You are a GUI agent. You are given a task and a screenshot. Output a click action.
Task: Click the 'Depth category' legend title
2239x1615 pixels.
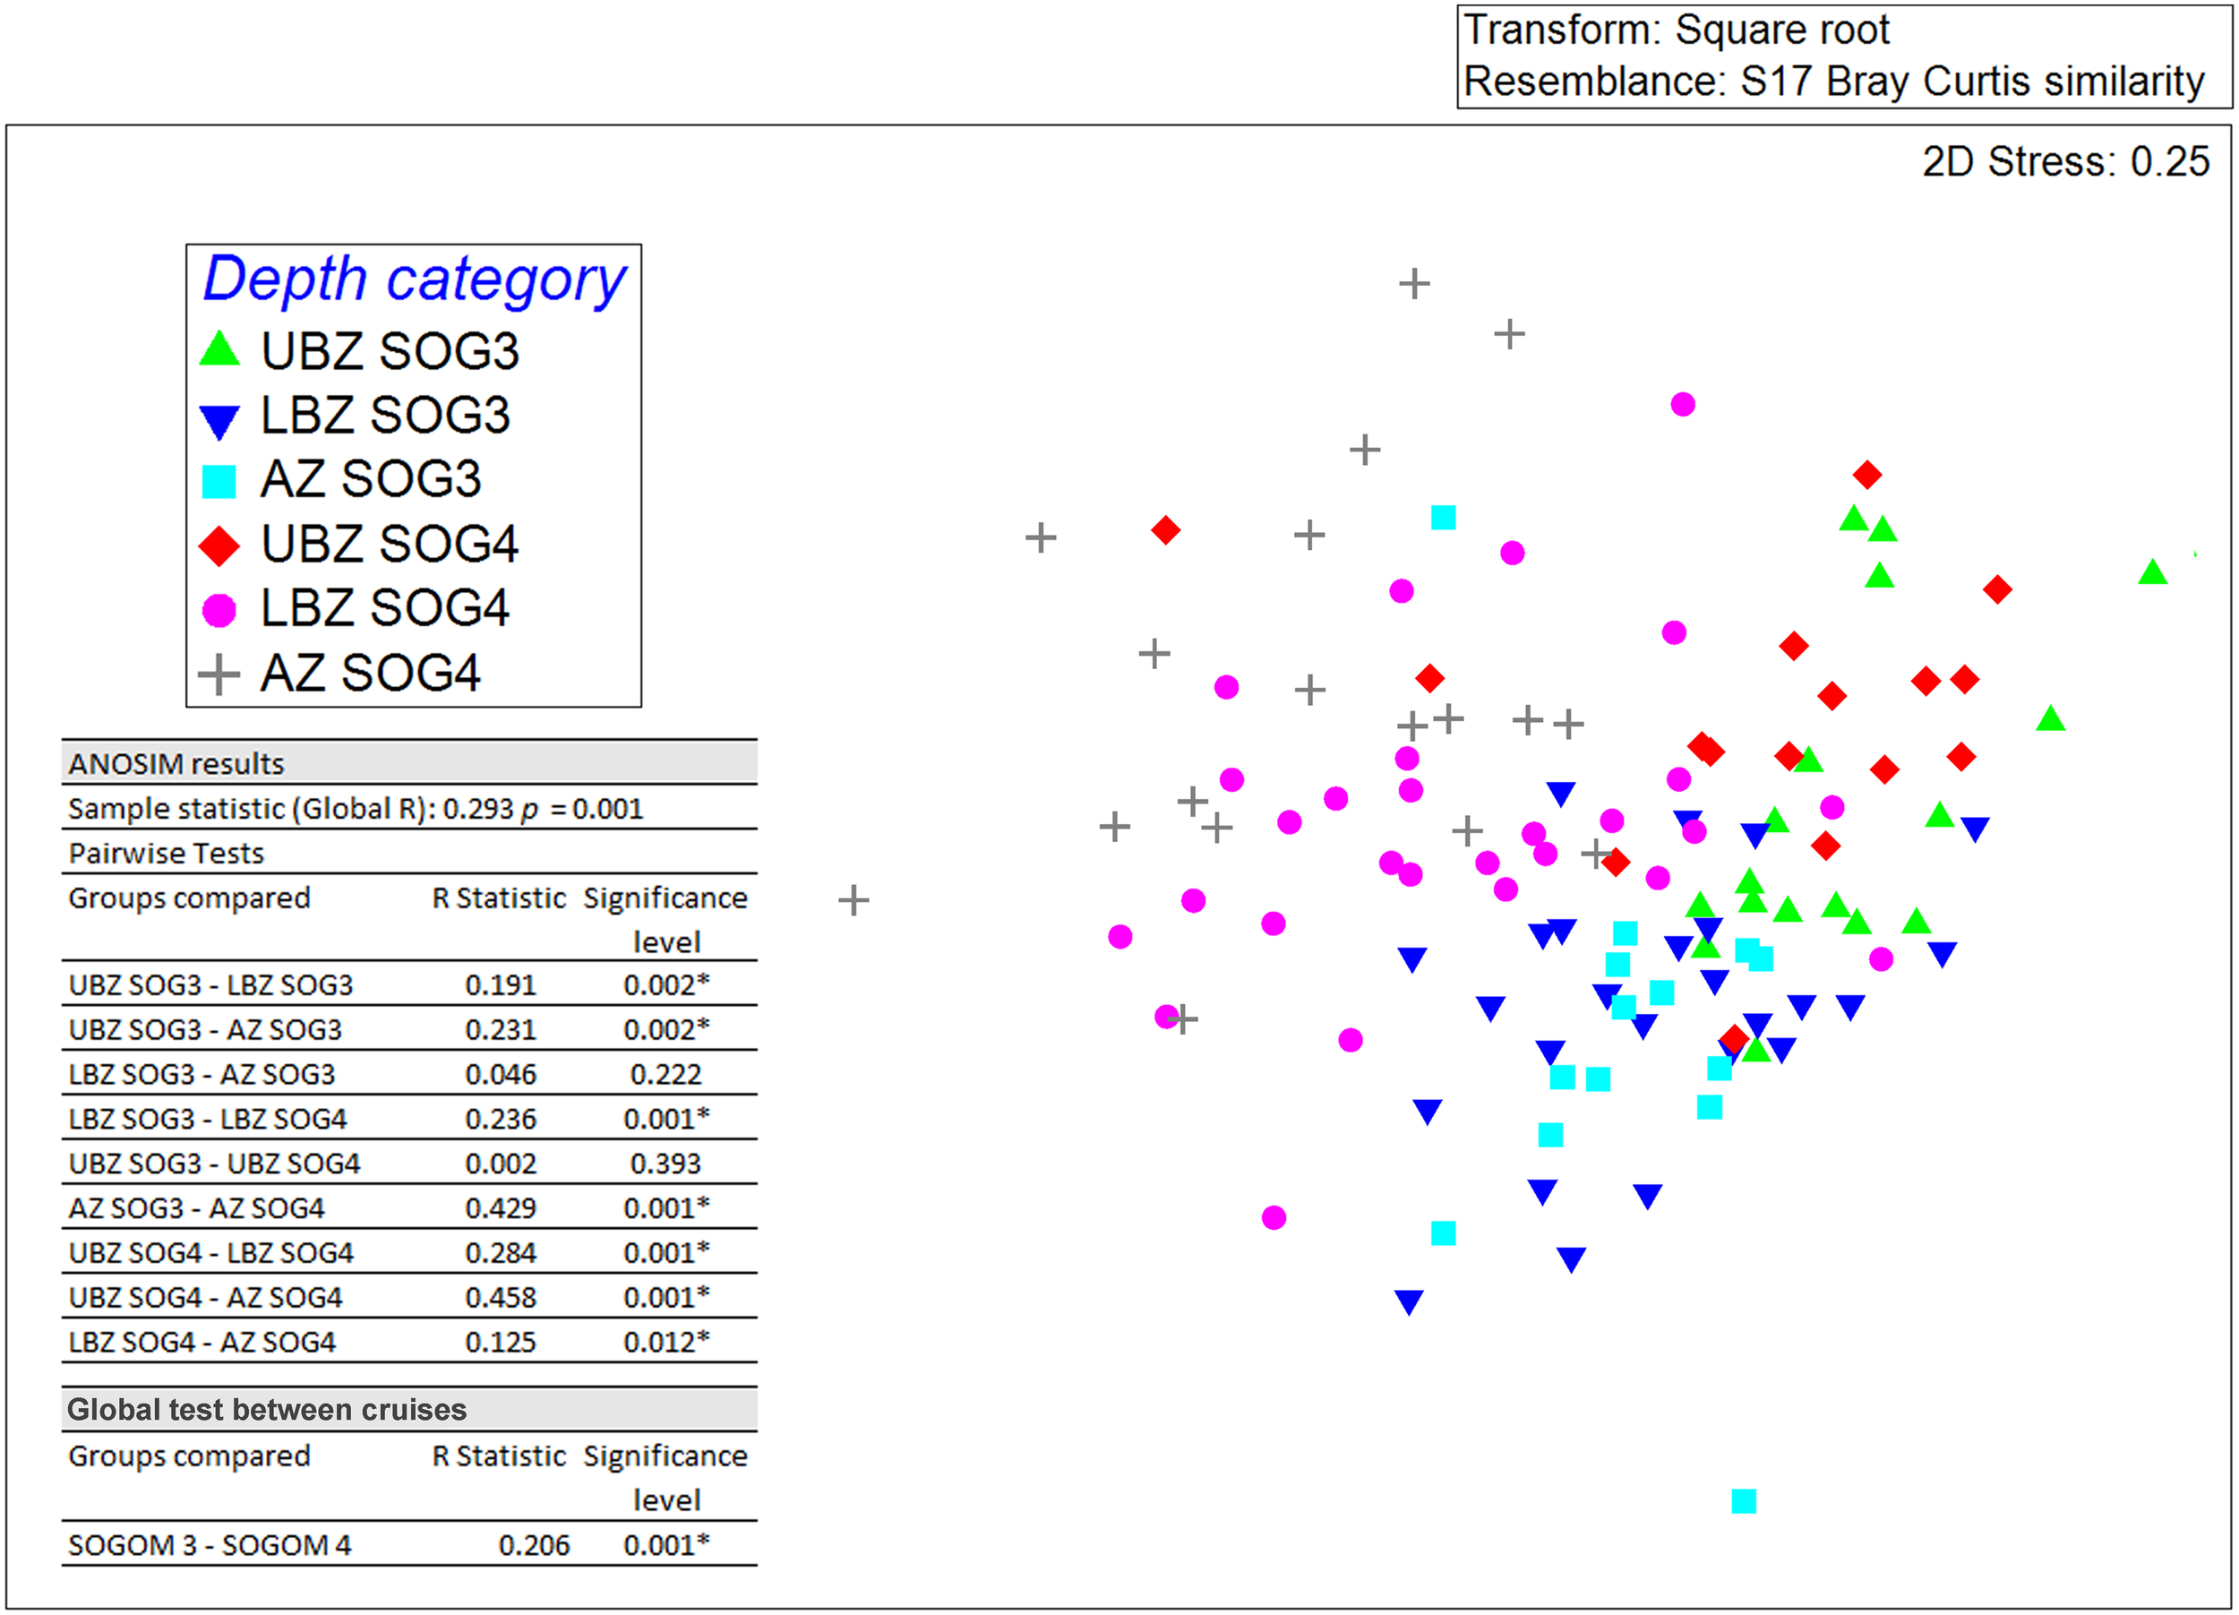tap(414, 279)
